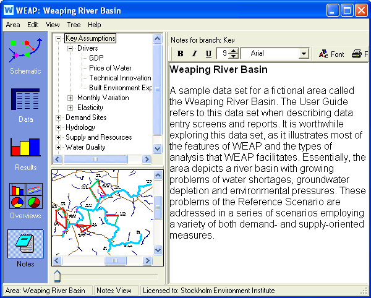Viewport: 371px width, 298px height.
Task: Select Monthly Variation tree item
Action: 103,98
